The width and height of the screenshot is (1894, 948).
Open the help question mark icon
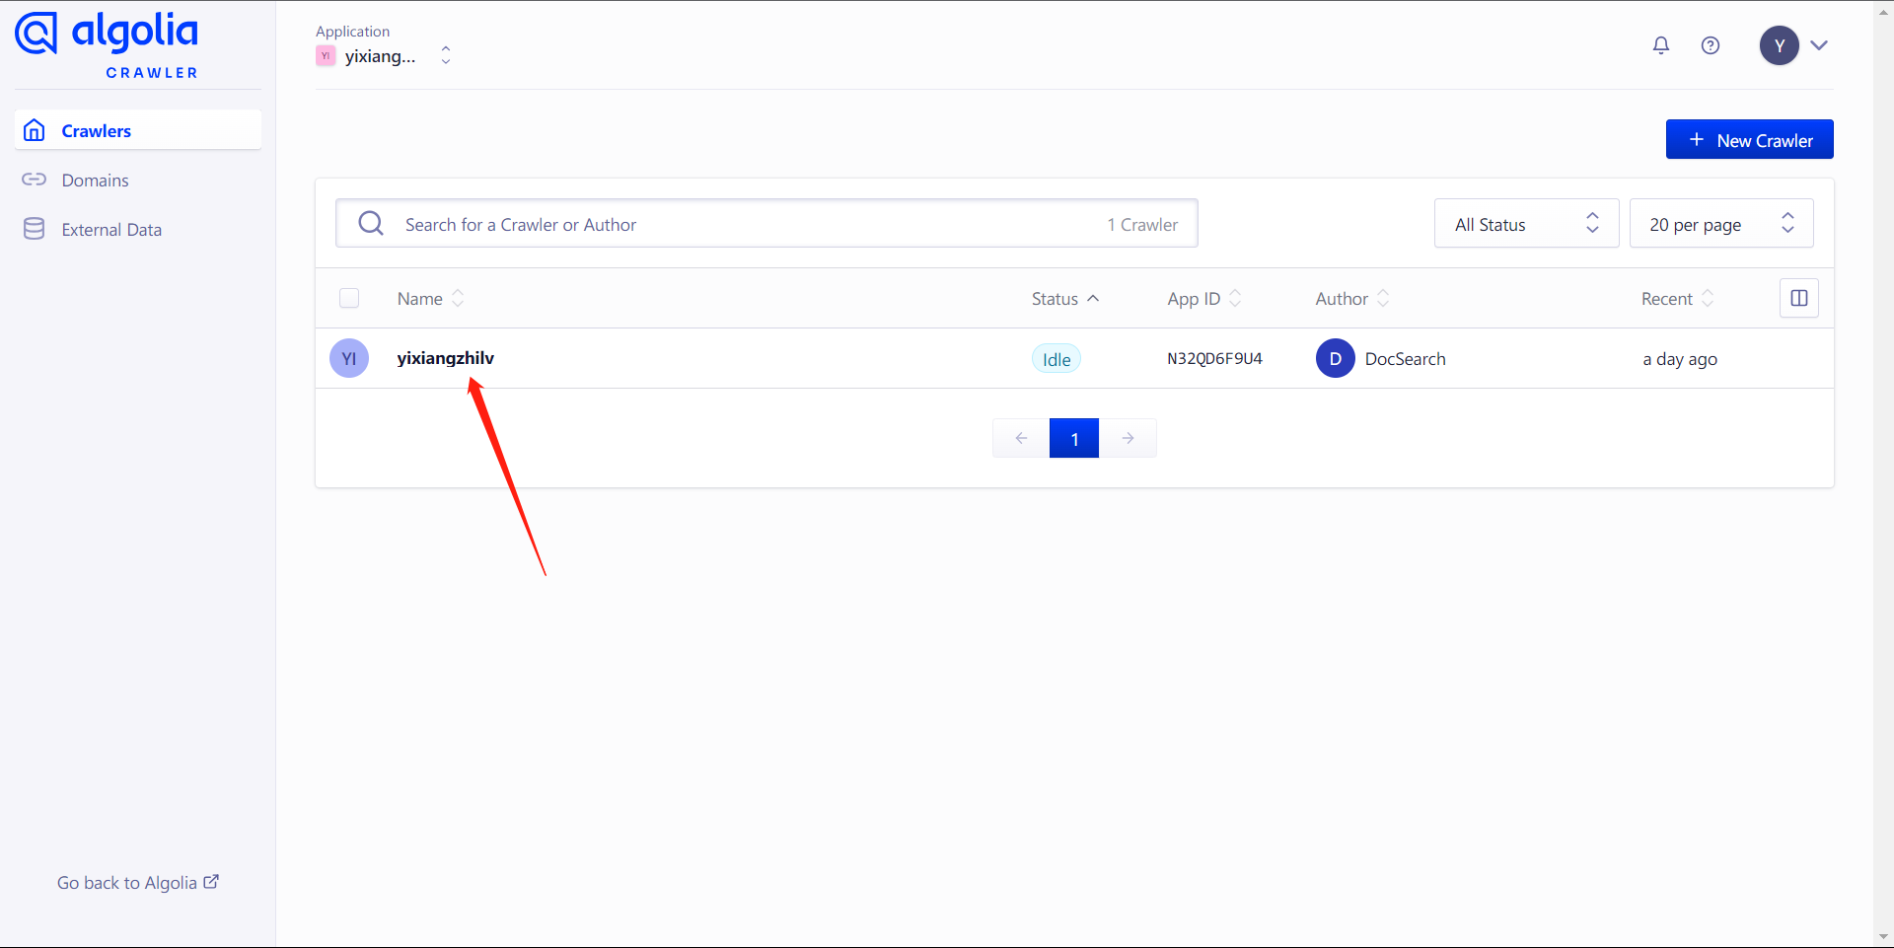click(x=1711, y=45)
